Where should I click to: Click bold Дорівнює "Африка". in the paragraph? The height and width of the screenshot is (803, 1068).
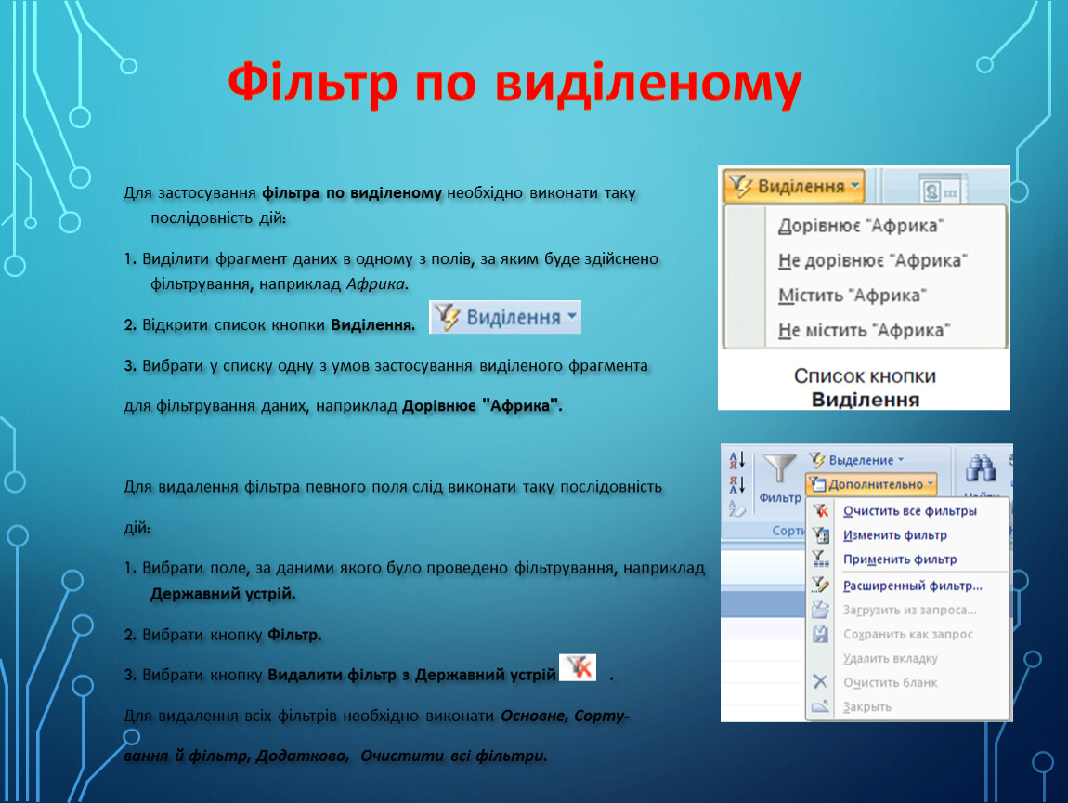point(482,405)
